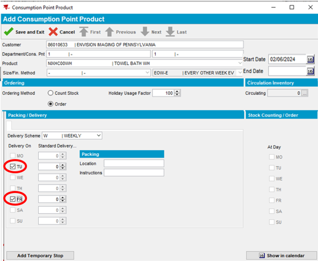Click the Show in calendar button
The width and height of the screenshot is (318, 261).
[282, 256]
